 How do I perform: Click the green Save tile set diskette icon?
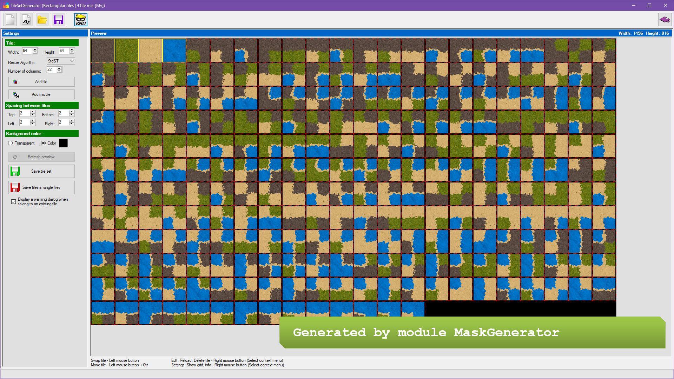coord(15,171)
